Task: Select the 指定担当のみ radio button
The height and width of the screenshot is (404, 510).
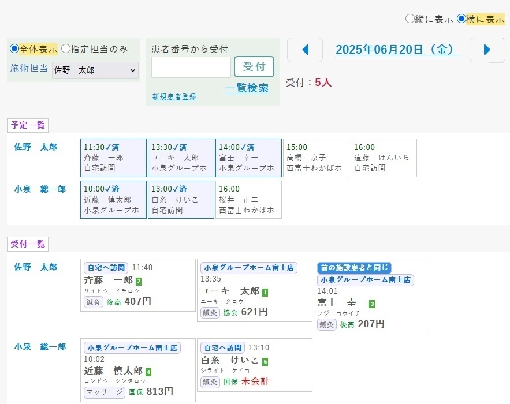Action: (66, 48)
